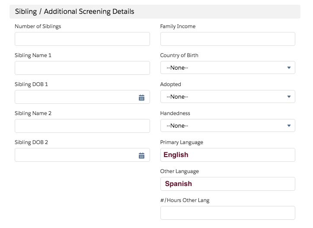Click the Sibling / Additional Screening Details header
Image resolution: width=313 pixels, height=228 pixels.
(x=75, y=12)
